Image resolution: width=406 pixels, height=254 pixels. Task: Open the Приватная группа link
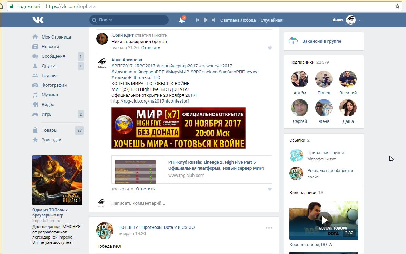coord(326,153)
